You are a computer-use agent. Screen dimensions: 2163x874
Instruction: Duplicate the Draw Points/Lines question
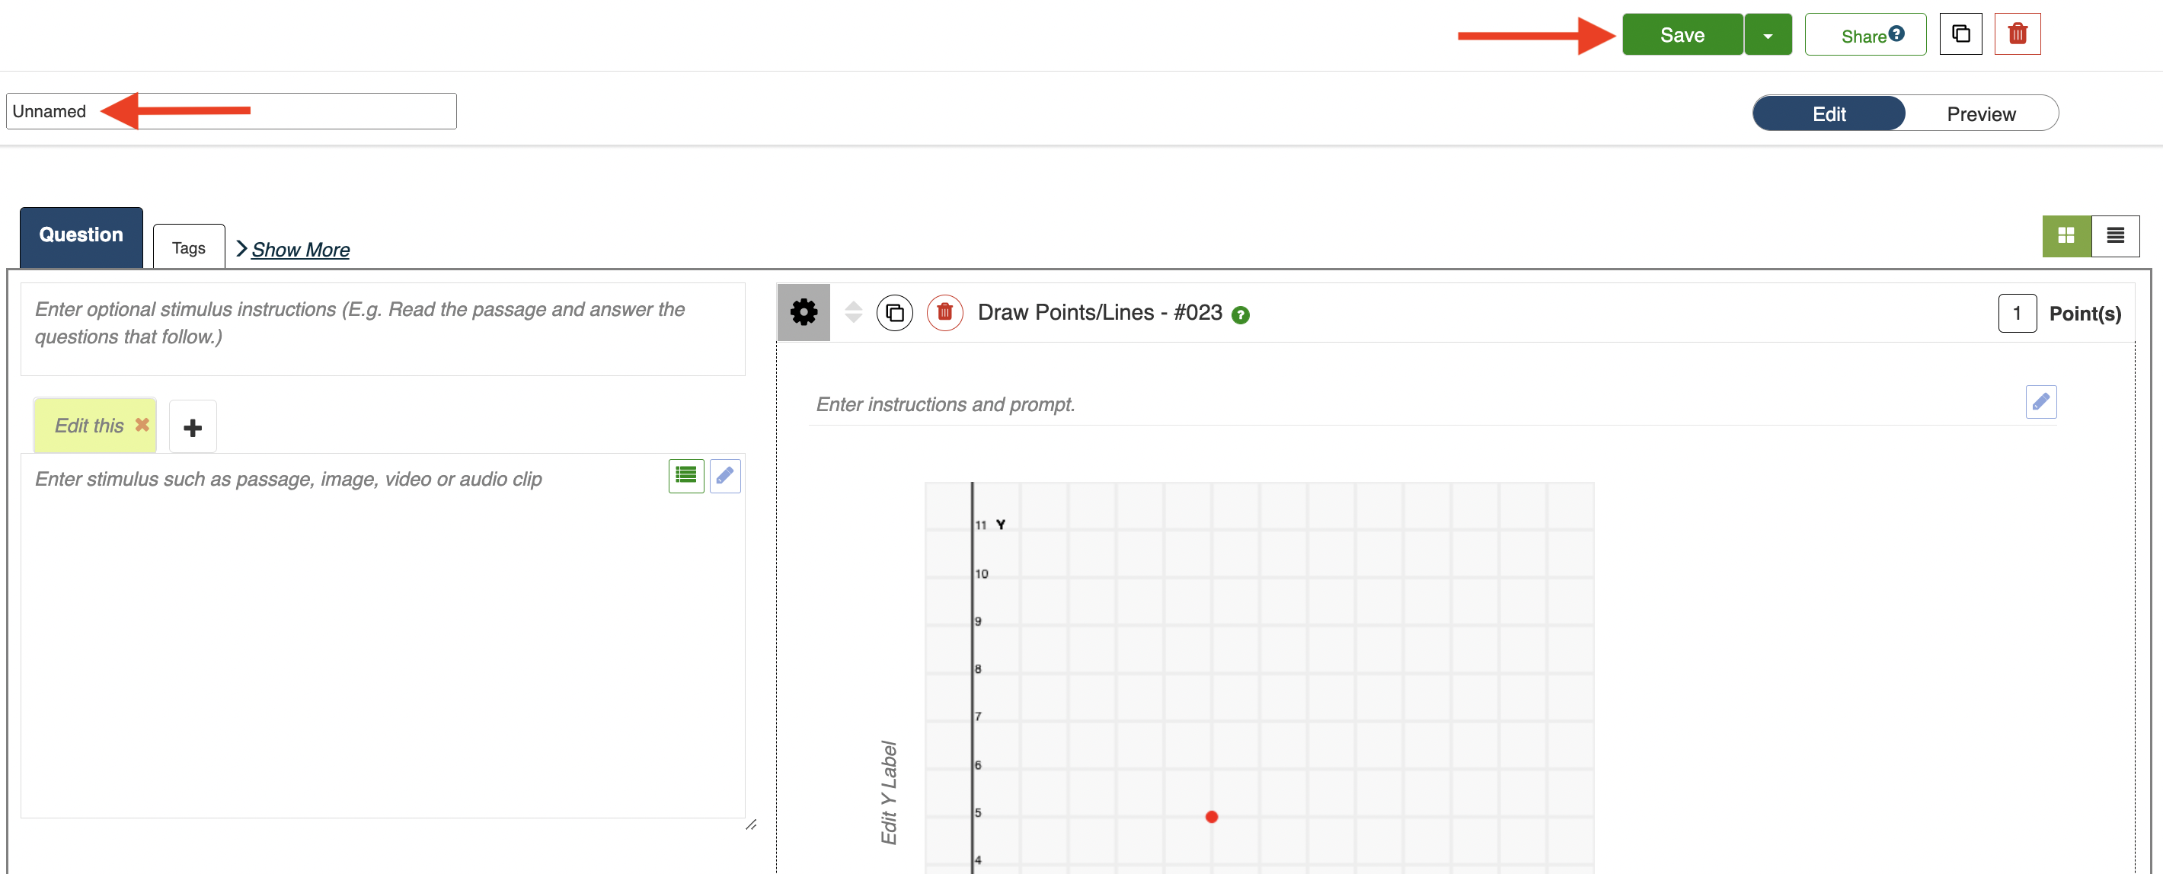point(894,313)
